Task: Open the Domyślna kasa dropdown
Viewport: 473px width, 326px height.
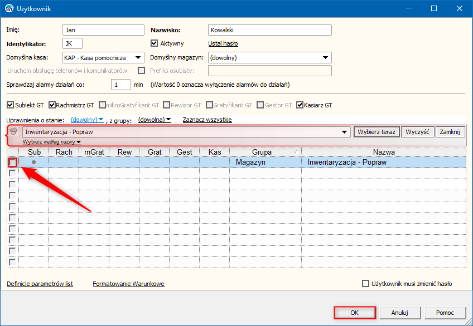Action: pos(138,58)
